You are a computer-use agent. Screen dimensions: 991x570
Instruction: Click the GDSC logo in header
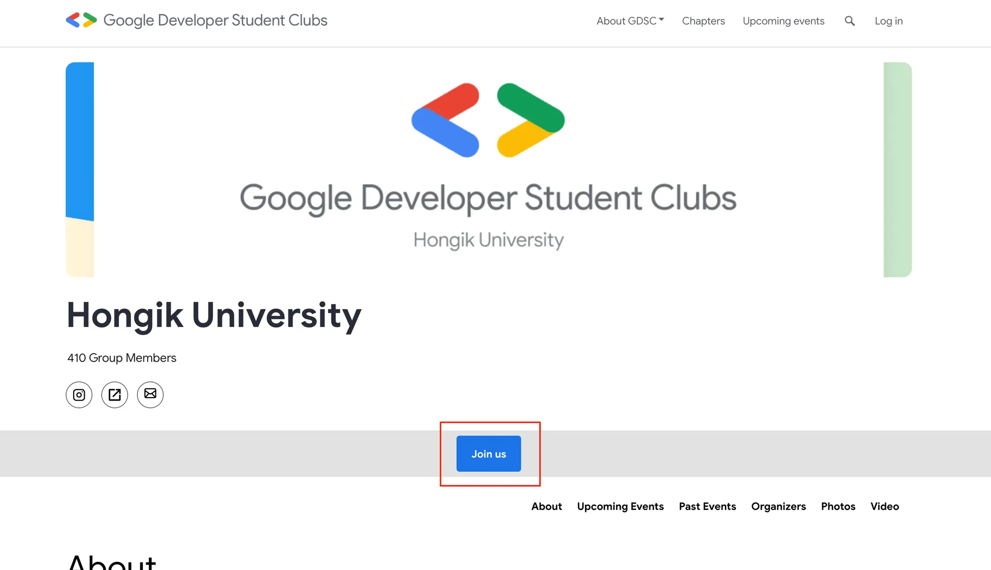(x=81, y=20)
